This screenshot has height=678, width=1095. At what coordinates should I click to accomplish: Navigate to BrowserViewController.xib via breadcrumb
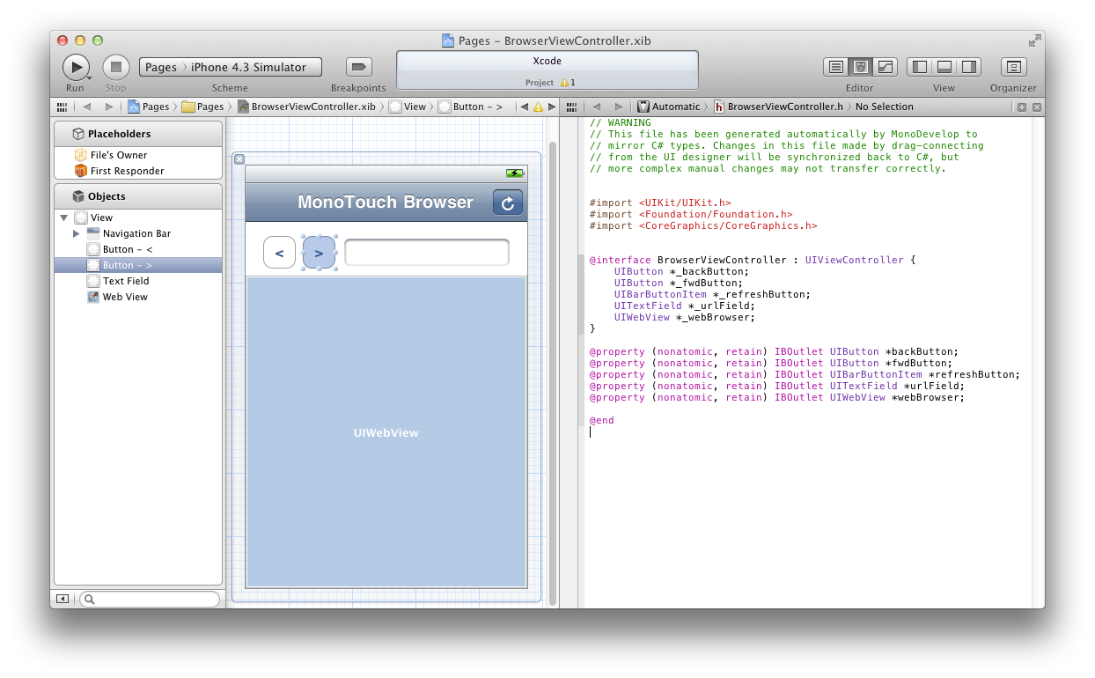tap(314, 106)
